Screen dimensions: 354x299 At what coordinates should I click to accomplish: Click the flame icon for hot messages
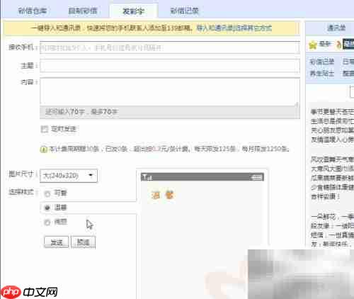point(338,45)
